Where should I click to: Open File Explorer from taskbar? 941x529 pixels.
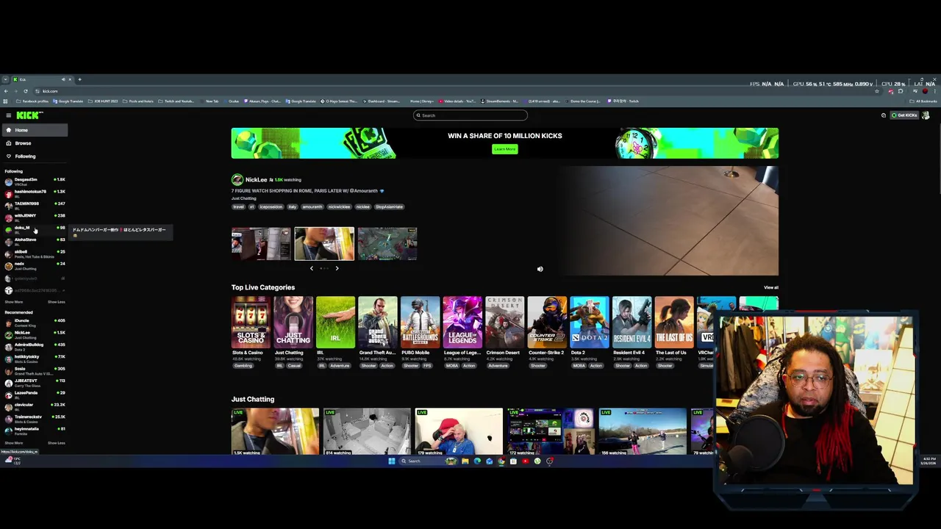(x=465, y=461)
